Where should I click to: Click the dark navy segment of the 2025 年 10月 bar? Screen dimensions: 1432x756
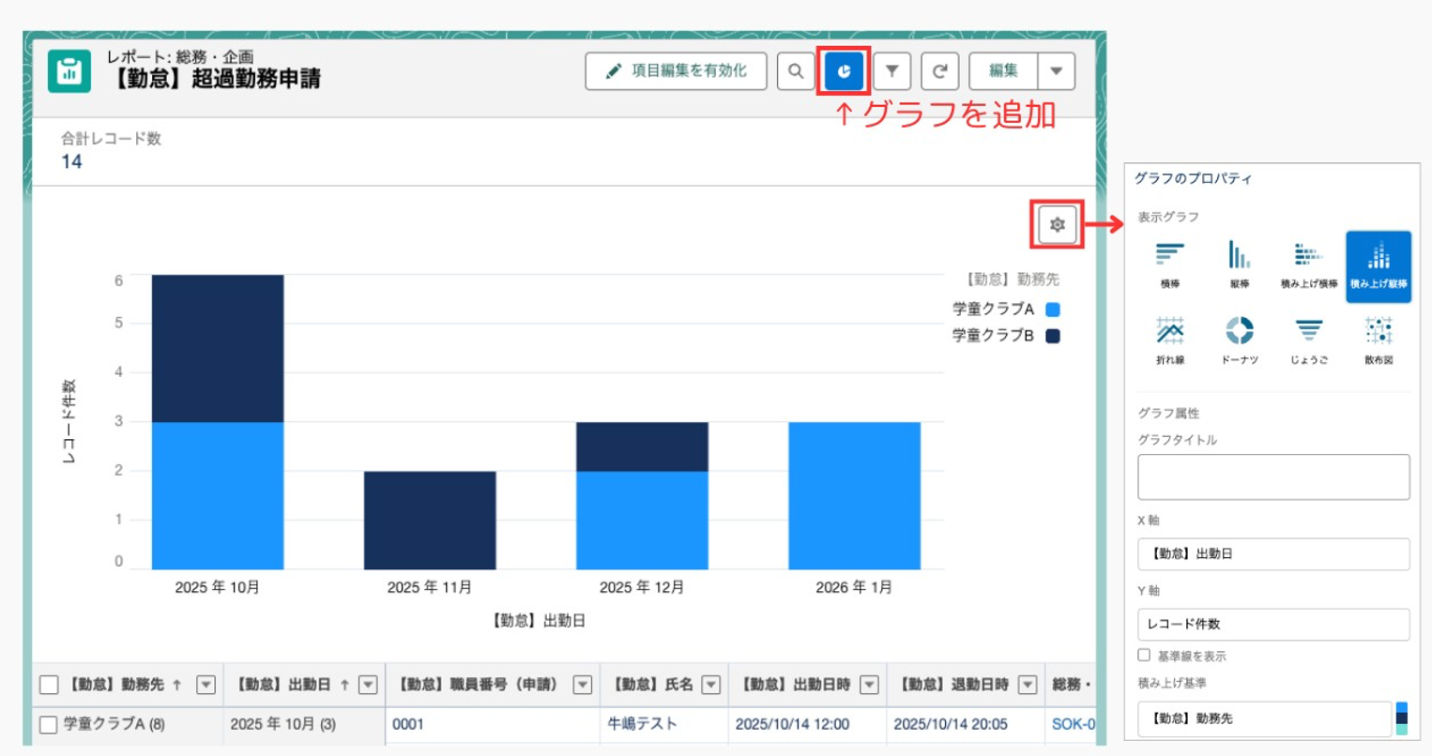218,348
